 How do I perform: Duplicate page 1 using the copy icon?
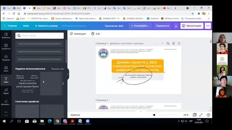(x=168, y=43)
